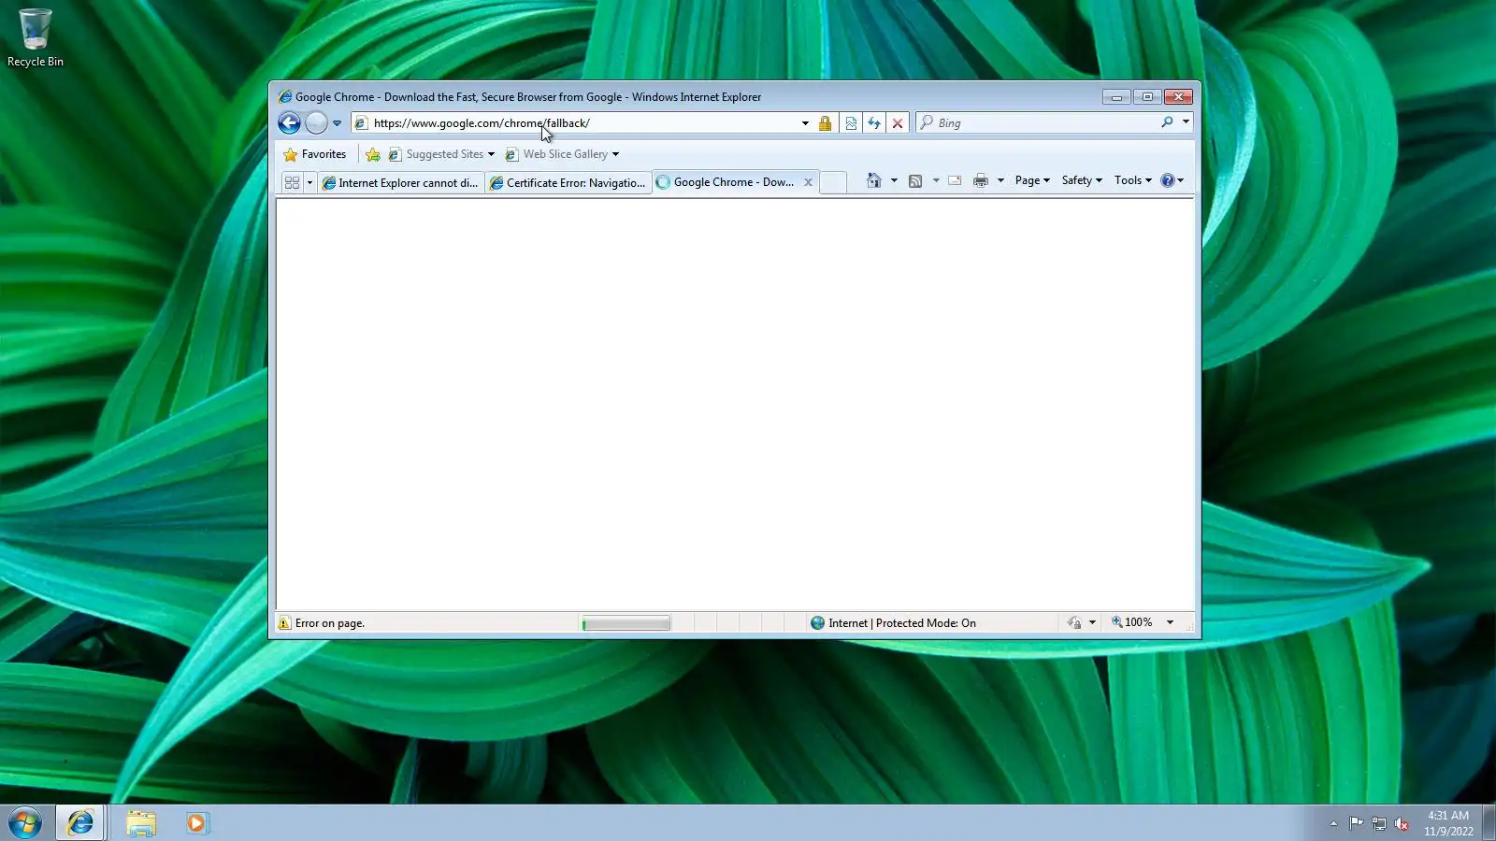
Task: Switch to Certificate Error tab
Action: tap(568, 183)
